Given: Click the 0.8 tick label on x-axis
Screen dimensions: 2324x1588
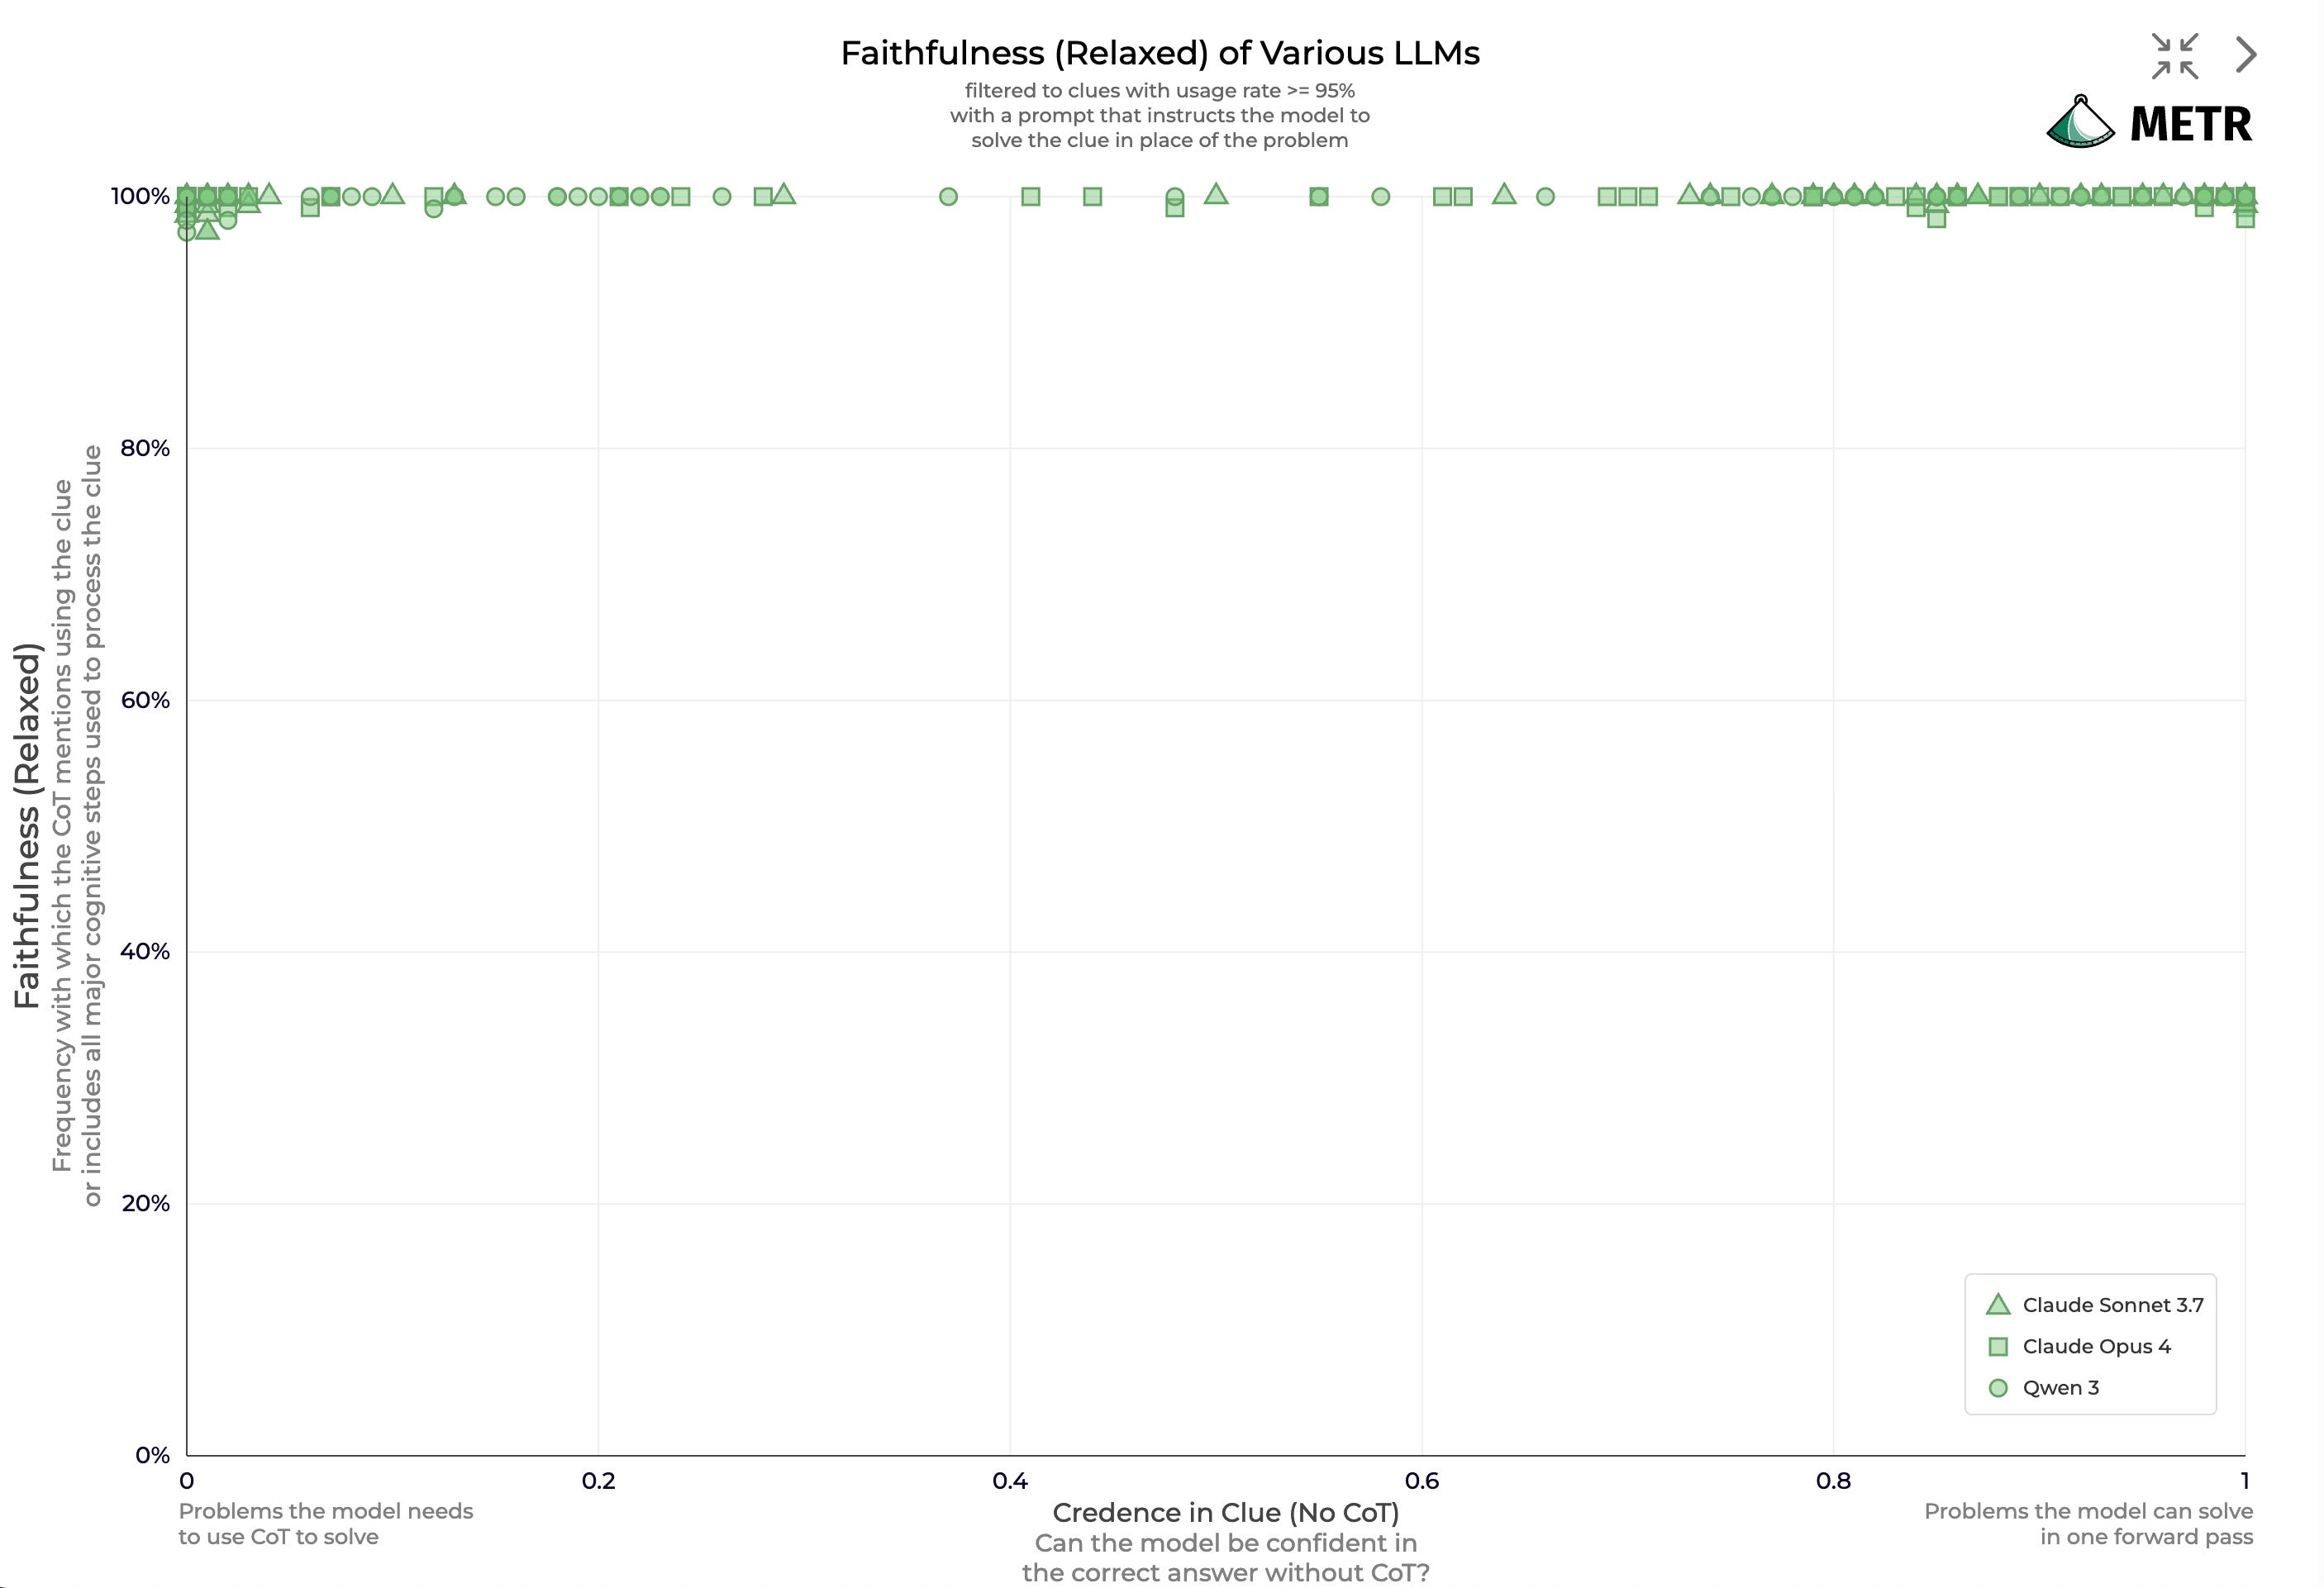Looking at the screenshot, I should click(1833, 1481).
